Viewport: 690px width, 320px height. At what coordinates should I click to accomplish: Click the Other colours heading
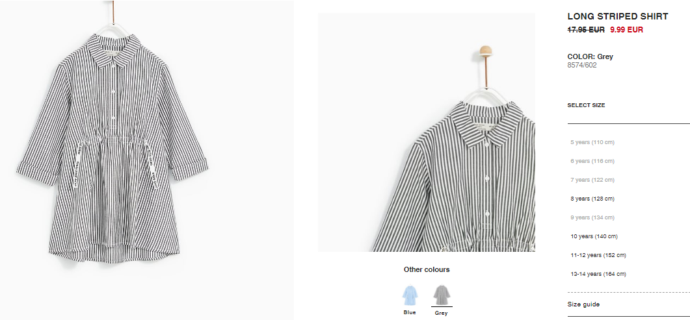(427, 269)
